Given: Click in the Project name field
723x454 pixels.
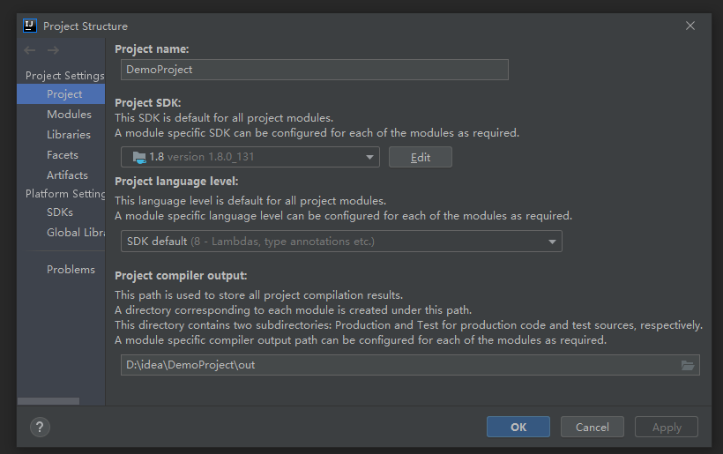Looking at the screenshot, I should pyautogui.click(x=314, y=70).
